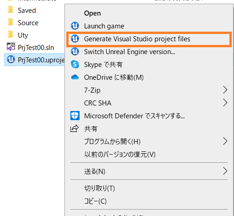
Task: Click the Unreal icon of PrjTest00.uproject file
Action: click(11, 60)
